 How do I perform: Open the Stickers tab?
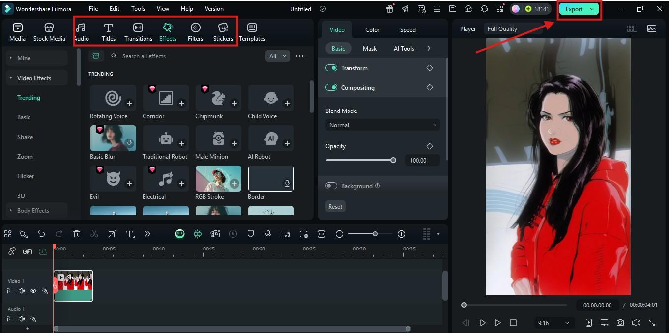(223, 32)
